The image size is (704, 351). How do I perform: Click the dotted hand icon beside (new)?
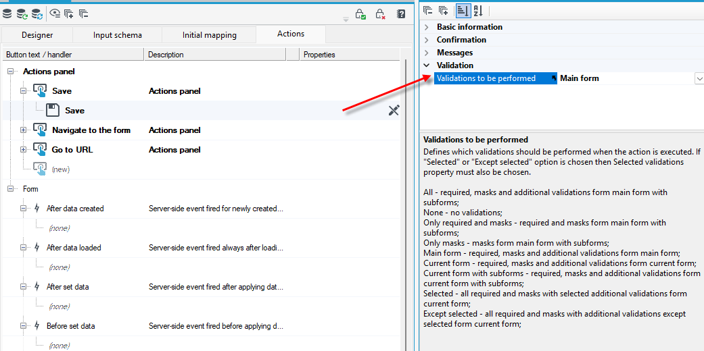point(40,169)
